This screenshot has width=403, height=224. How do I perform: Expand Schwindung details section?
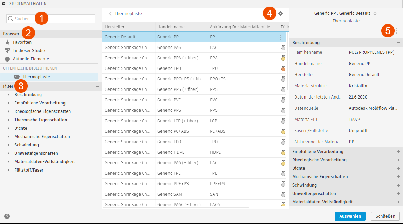[398, 185]
